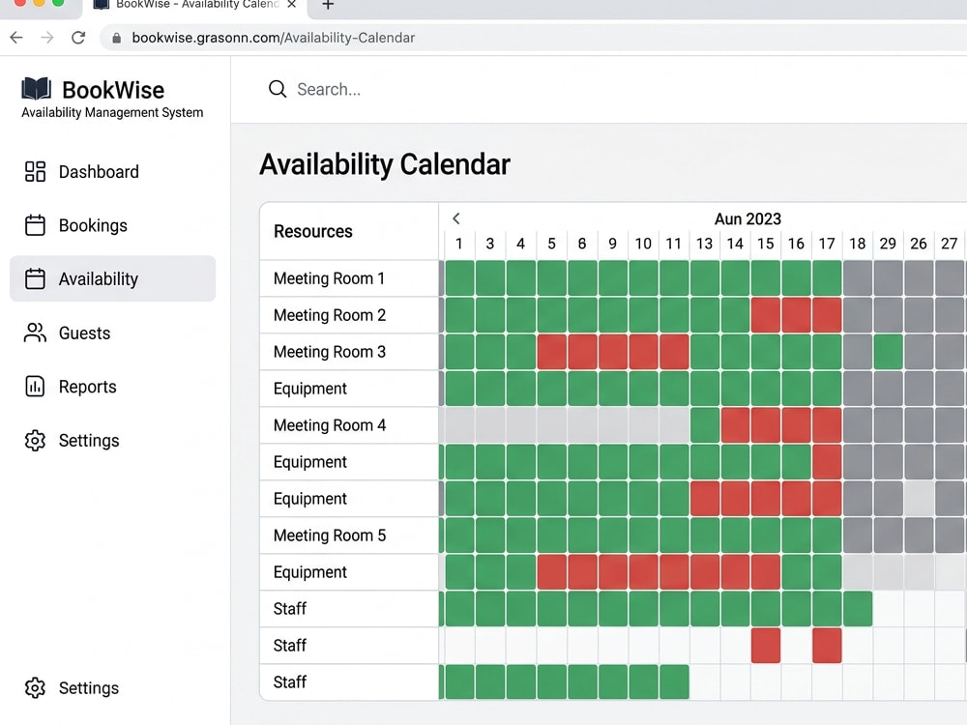This screenshot has width=967, height=725.
Task: Select Meeting Room 1 green cell on day 1
Action: [x=459, y=278]
